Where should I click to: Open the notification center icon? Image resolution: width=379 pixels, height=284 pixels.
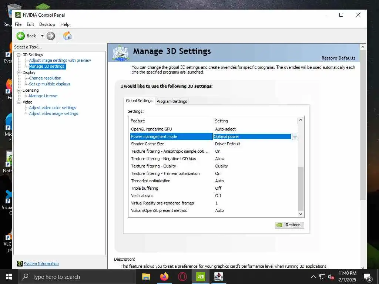pyautogui.click(x=367, y=277)
